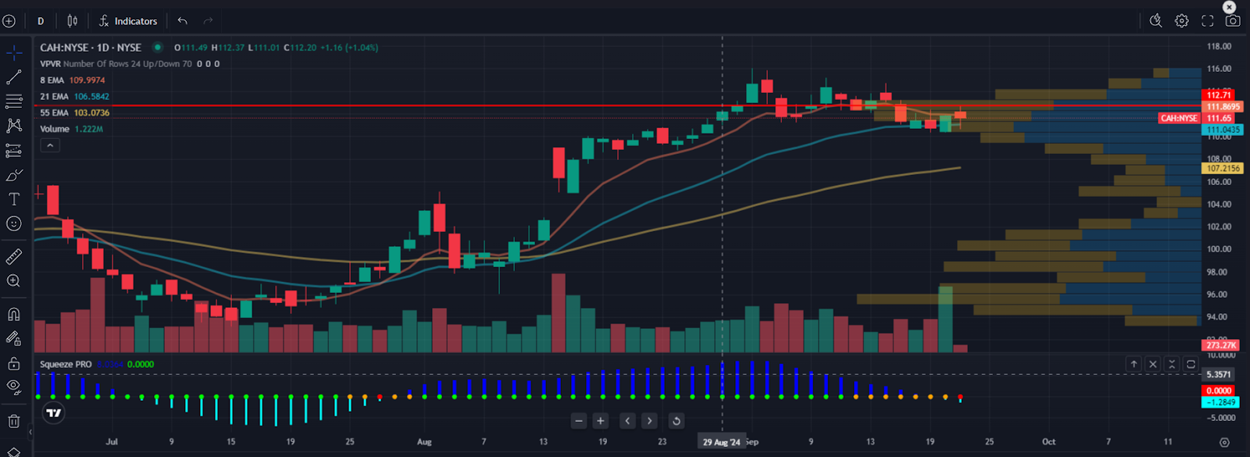Collapse the Squeeze PRO pane
1250x457 pixels.
click(x=1172, y=364)
